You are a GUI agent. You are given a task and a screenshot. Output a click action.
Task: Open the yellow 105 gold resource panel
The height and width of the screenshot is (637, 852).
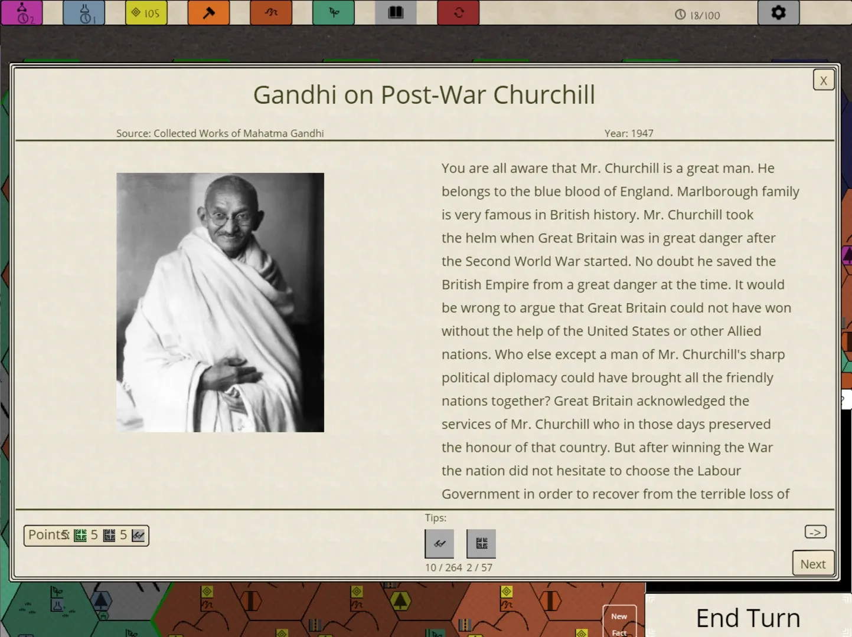[x=146, y=12]
